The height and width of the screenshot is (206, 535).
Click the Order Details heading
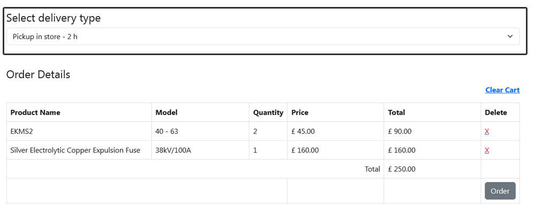click(38, 74)
